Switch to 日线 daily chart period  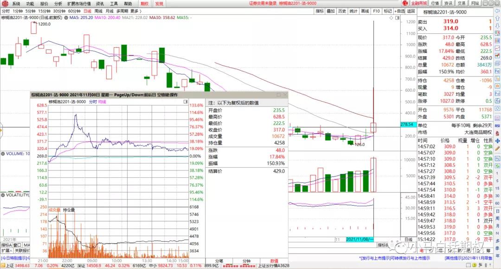[x=87, y=11]
